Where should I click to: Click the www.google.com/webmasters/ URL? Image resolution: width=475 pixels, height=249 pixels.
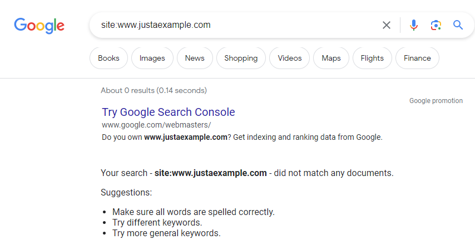[x=156, y=125]
